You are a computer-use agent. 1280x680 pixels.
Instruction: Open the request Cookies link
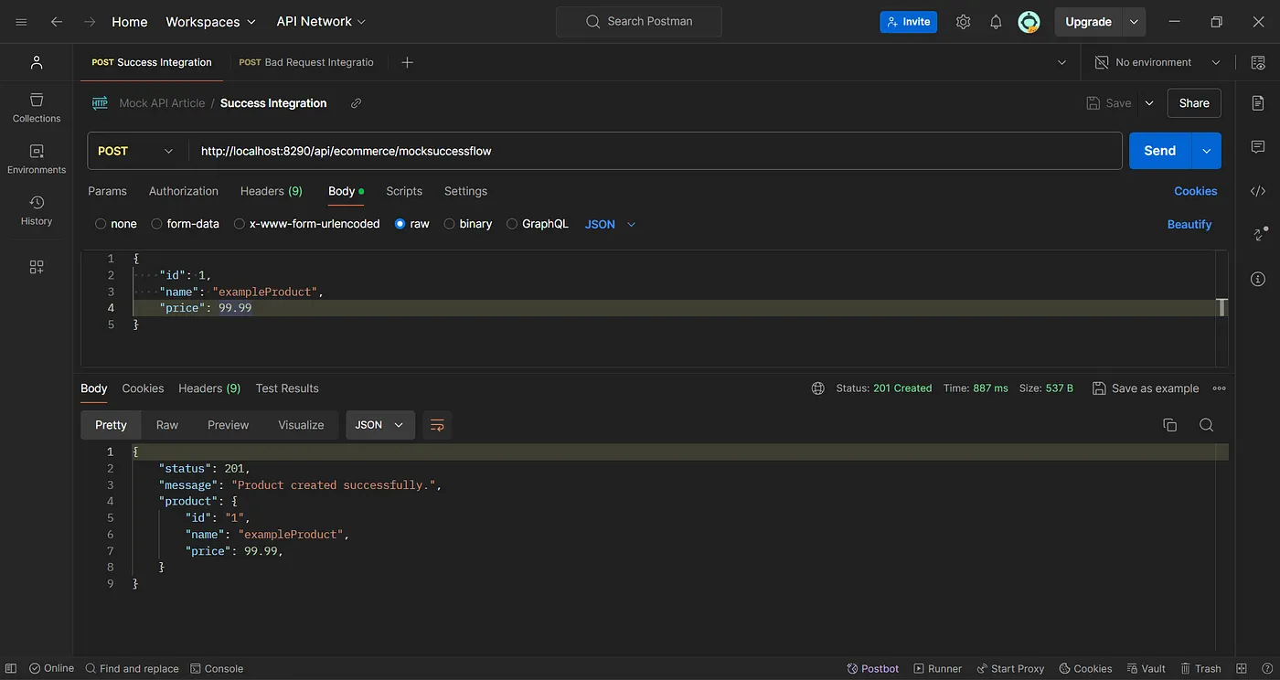pyautogui.click(x=1196, y=191)
